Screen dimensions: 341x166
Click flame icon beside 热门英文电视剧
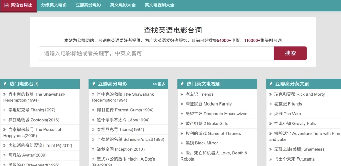182,84
